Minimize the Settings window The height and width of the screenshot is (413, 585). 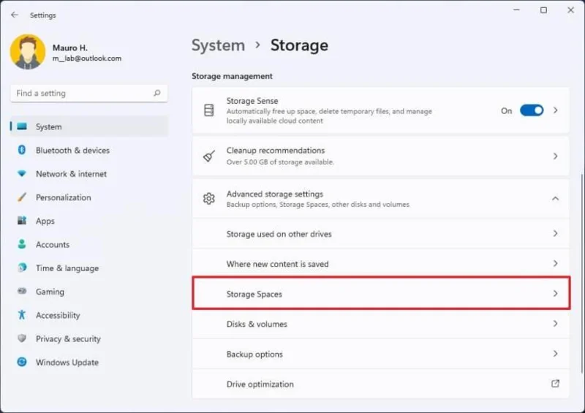[516, 10]
